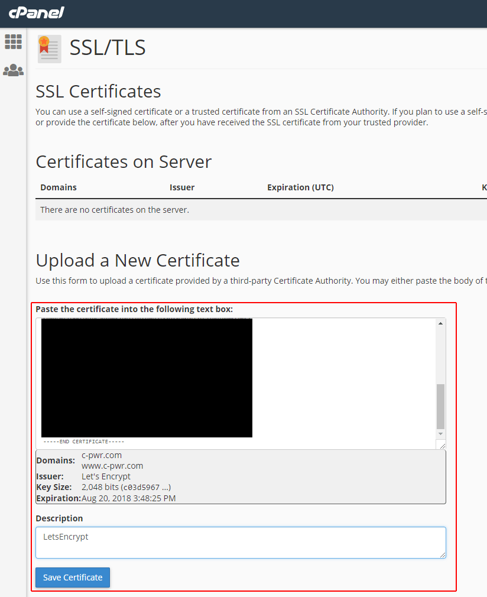Select the c-pwr.com domain text
The height and width of the screenshot is (597, 487).
coord(102,455)
